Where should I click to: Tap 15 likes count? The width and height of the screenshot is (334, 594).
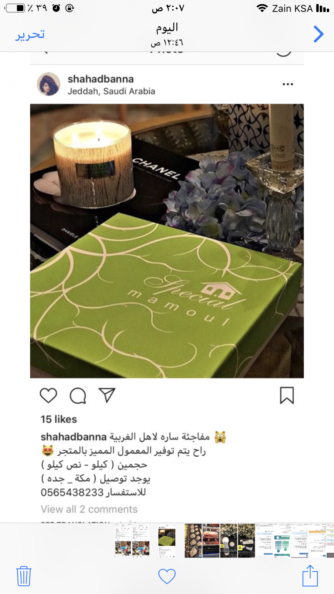(59, 419)
